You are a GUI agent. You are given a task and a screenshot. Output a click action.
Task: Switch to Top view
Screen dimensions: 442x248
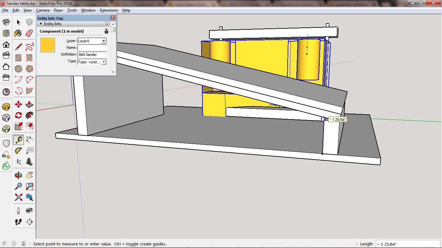[x=6, y=33]
